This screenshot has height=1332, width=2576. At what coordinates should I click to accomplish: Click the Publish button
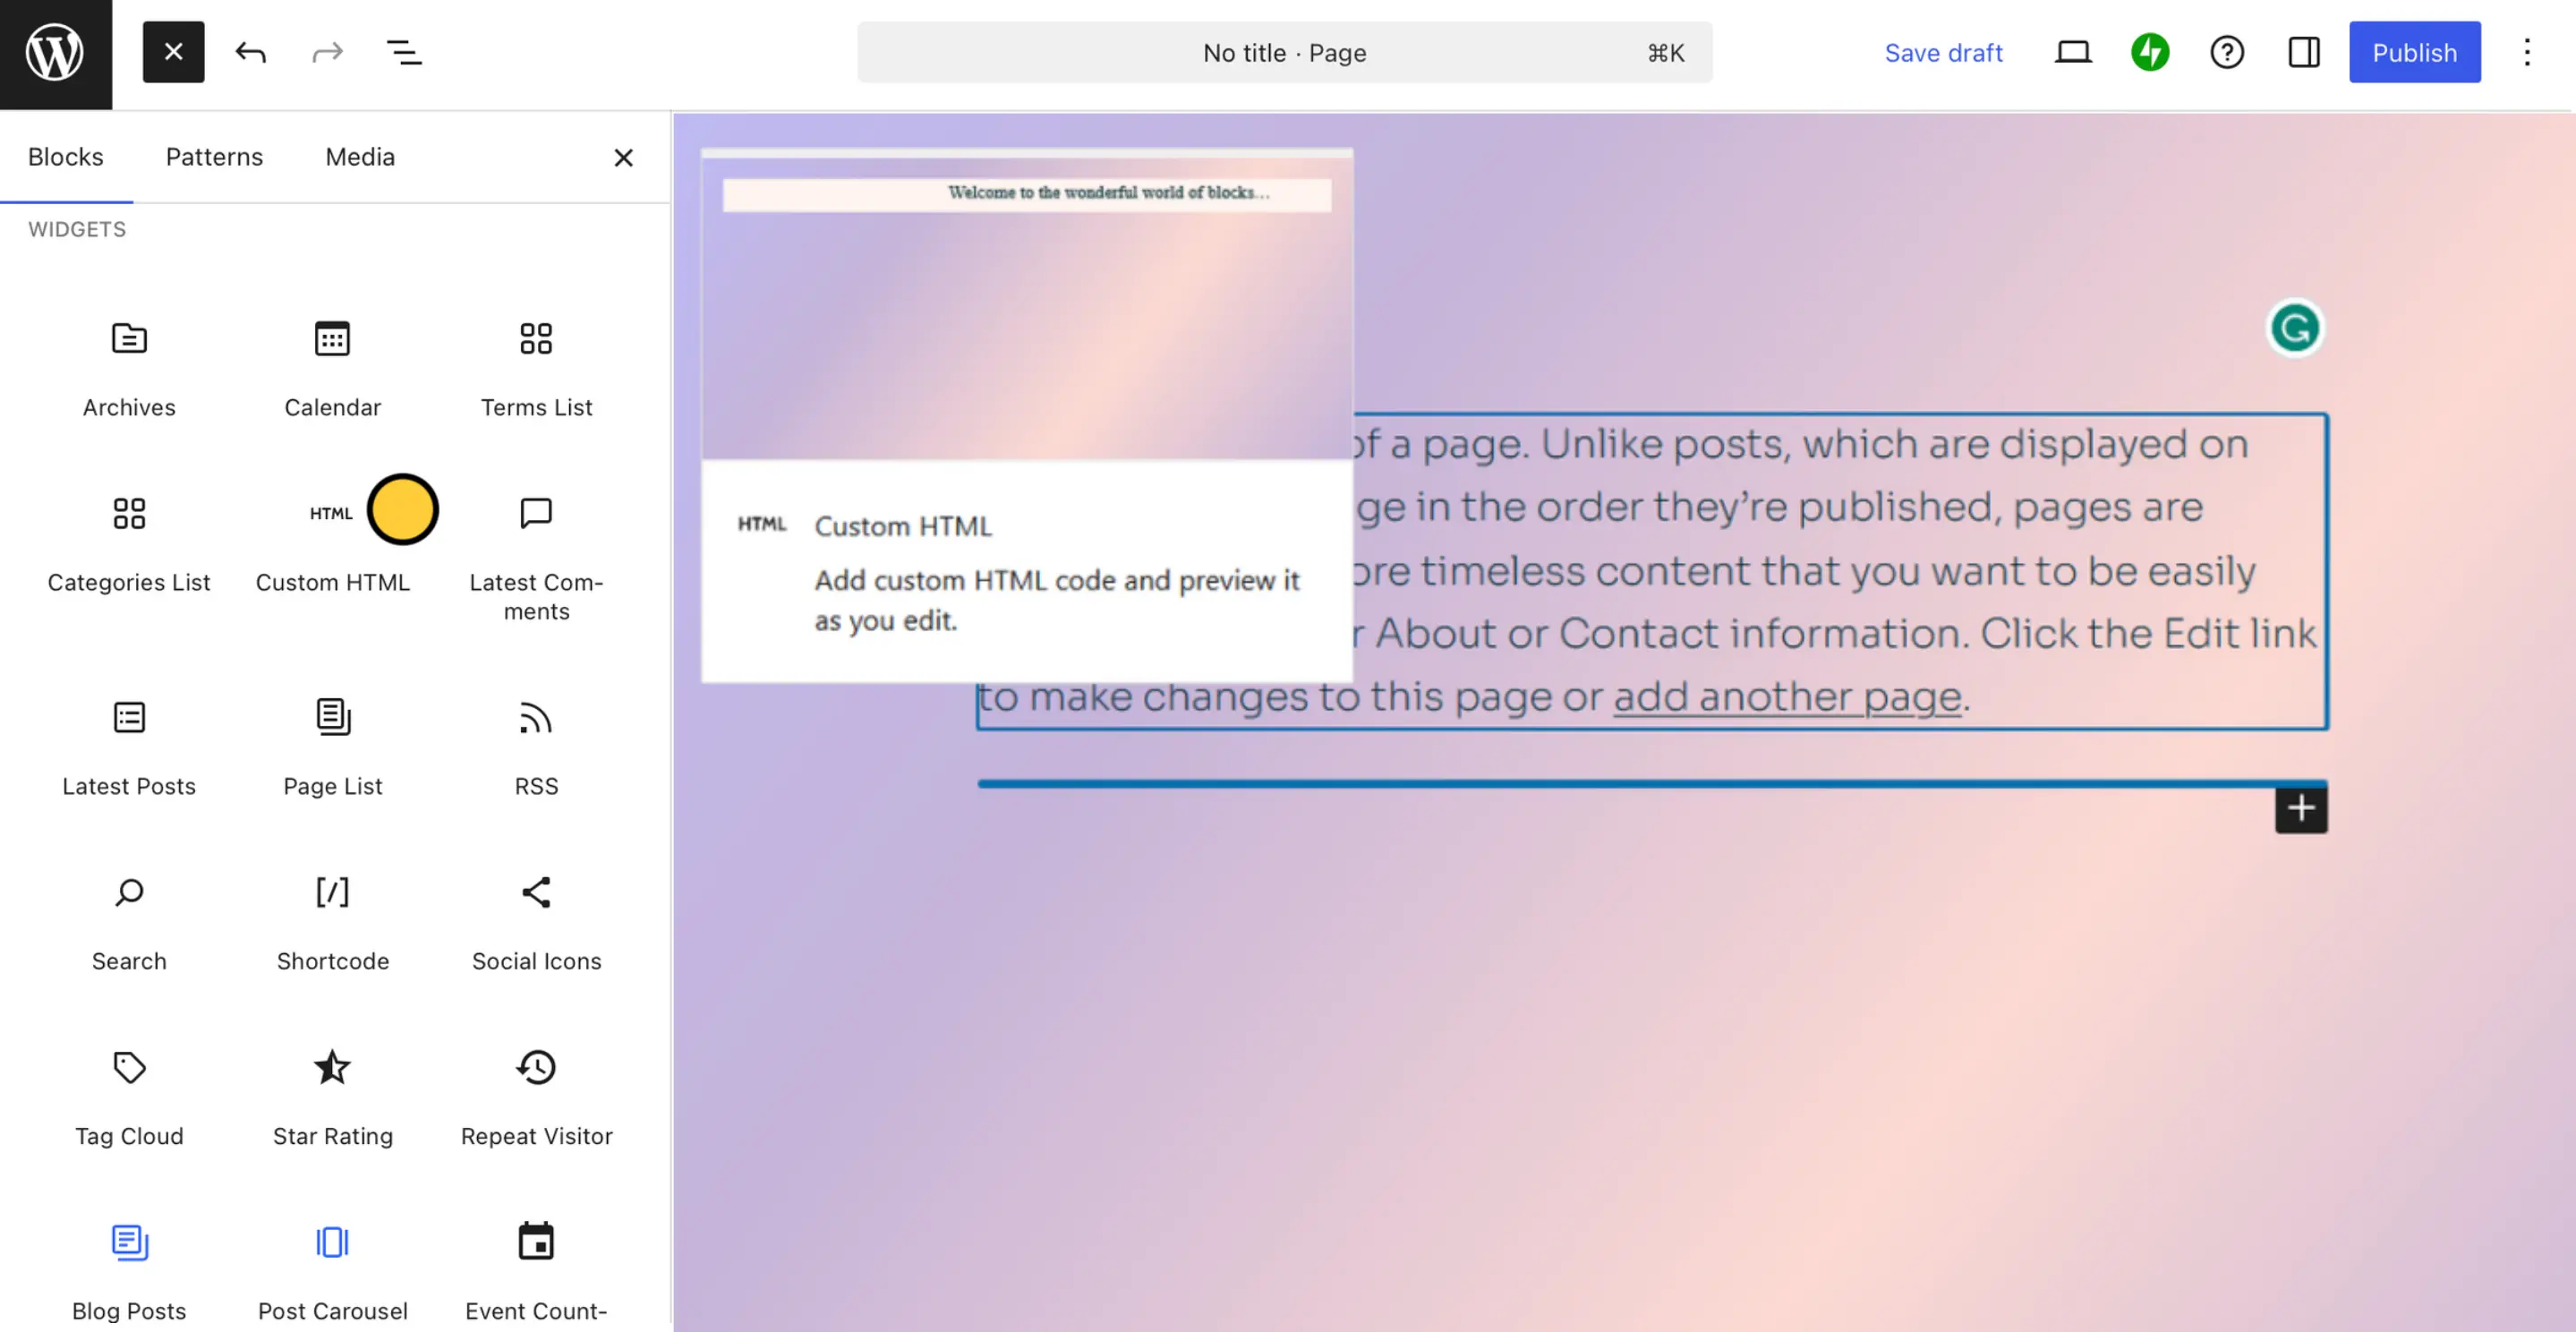pos(2413,52)
